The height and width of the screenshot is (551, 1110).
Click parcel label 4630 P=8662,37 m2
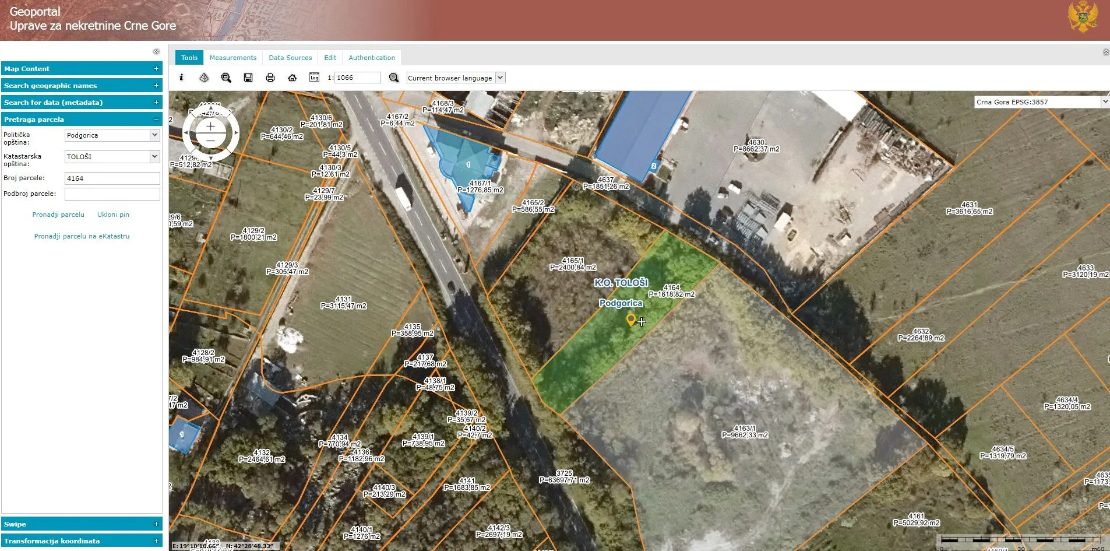point(756,146)
